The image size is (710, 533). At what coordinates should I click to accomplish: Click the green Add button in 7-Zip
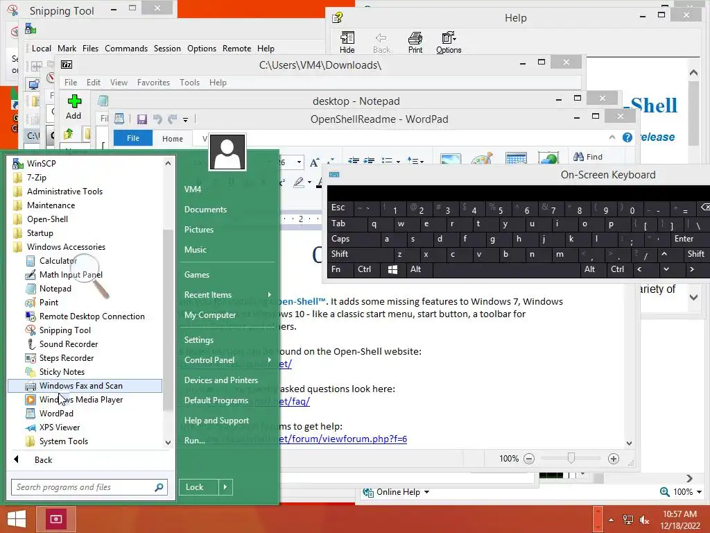pos(73,108)
